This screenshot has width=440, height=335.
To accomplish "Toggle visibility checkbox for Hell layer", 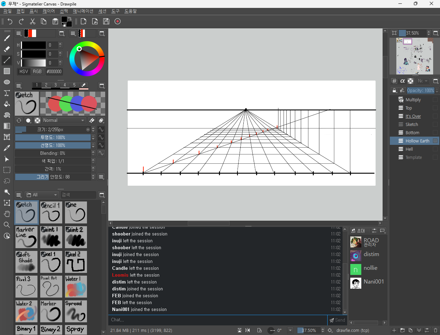I will pos(435,149).
